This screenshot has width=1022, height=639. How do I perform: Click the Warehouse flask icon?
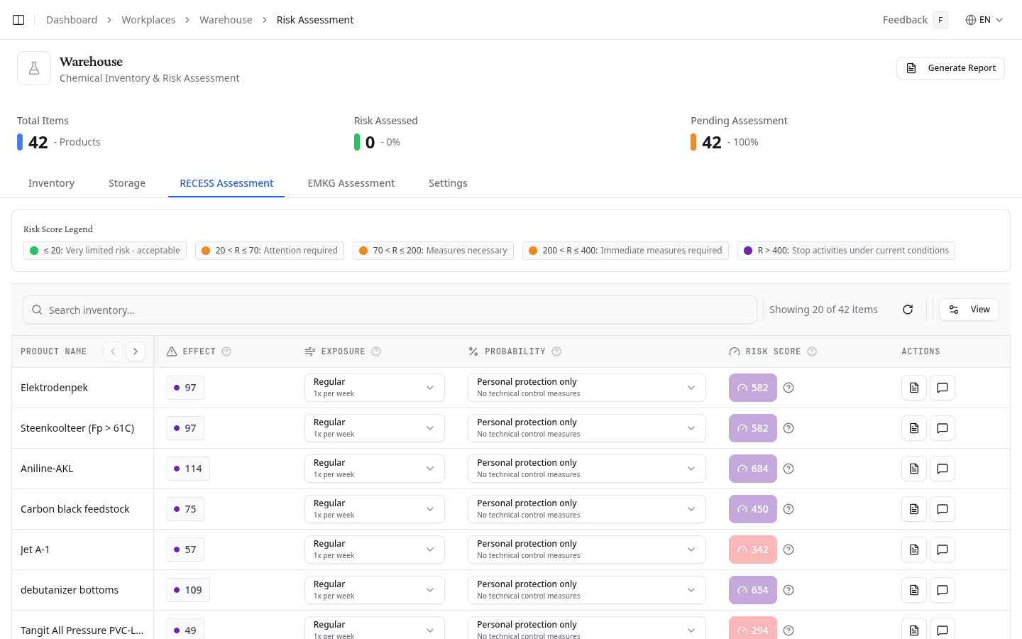tap(33, 67)
